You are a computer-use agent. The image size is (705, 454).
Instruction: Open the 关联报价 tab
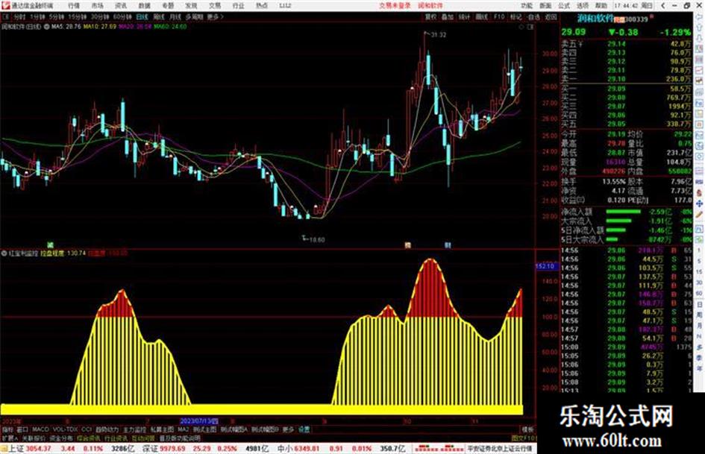point(34,438)
